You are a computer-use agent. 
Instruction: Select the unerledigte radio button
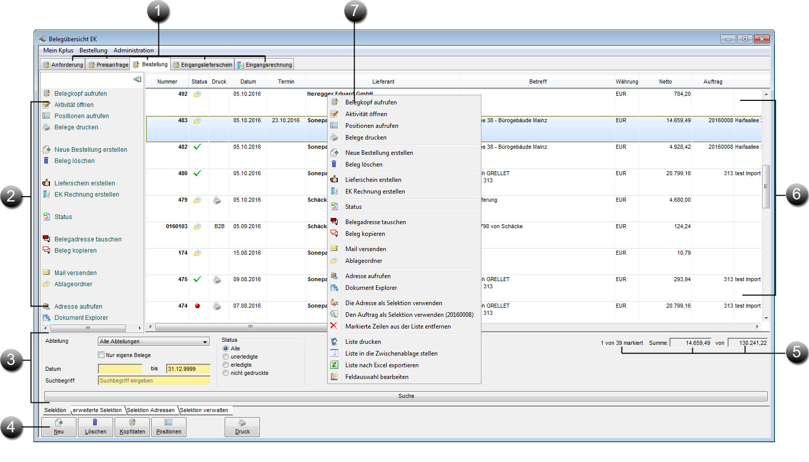pyautogui.click(x=226, y=357)
